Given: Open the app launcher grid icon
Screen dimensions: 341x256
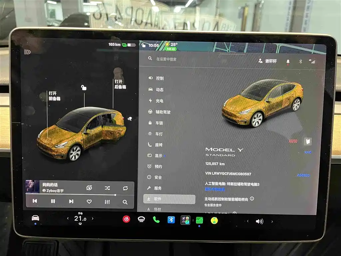Looking at the screenshot, I should click(185, 220).
